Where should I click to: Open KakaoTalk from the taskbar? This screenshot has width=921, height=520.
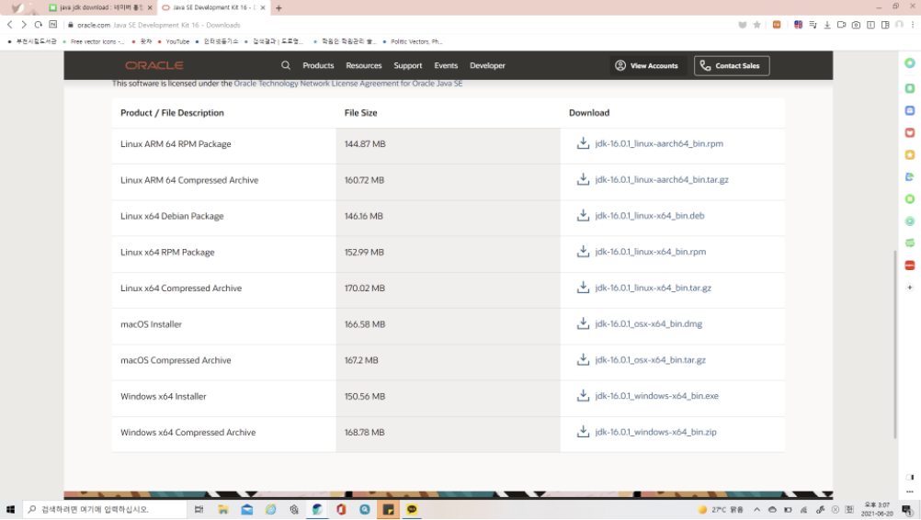(412, 510)
